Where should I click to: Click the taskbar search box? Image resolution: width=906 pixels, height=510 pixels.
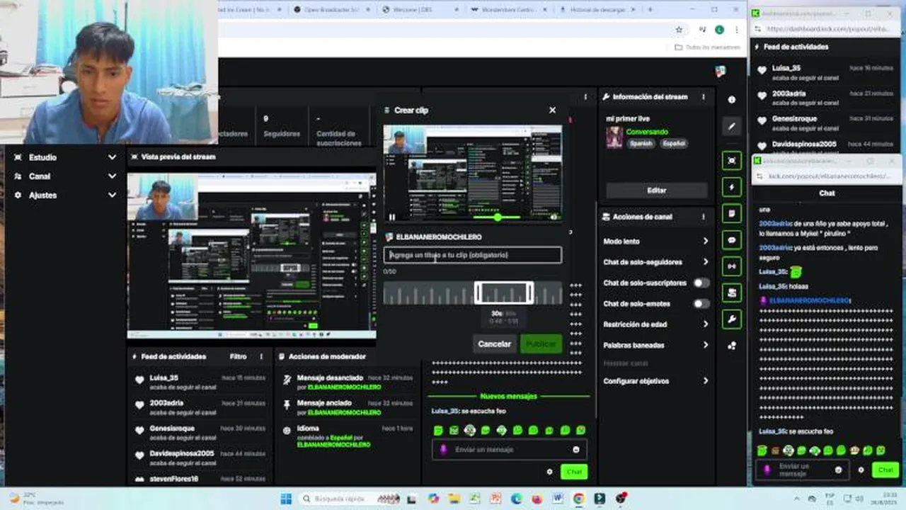[352, 499]
